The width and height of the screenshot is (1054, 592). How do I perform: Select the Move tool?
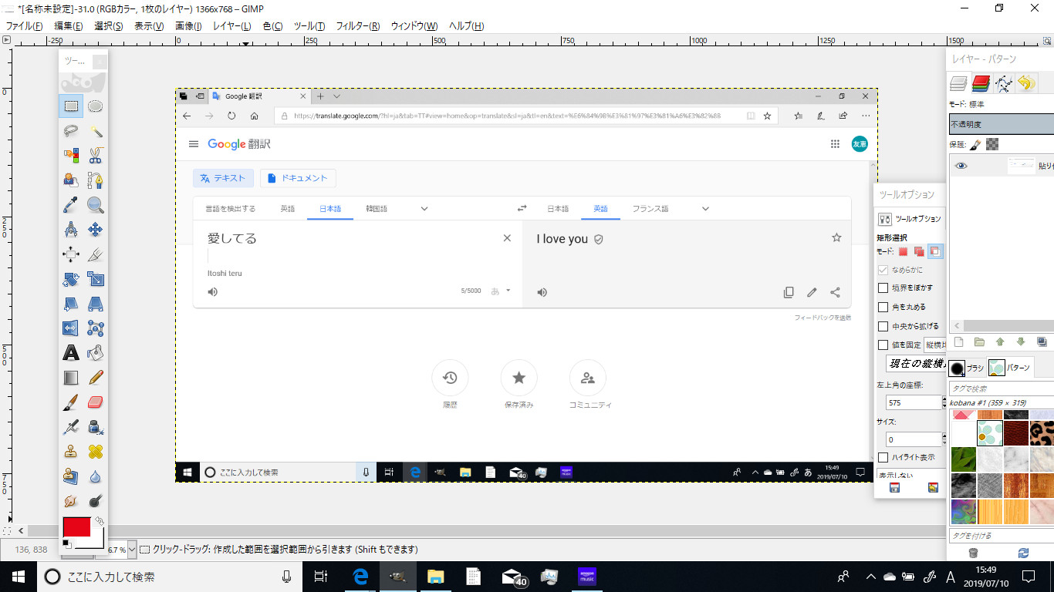pyautogui.click(x=96, y=230)
